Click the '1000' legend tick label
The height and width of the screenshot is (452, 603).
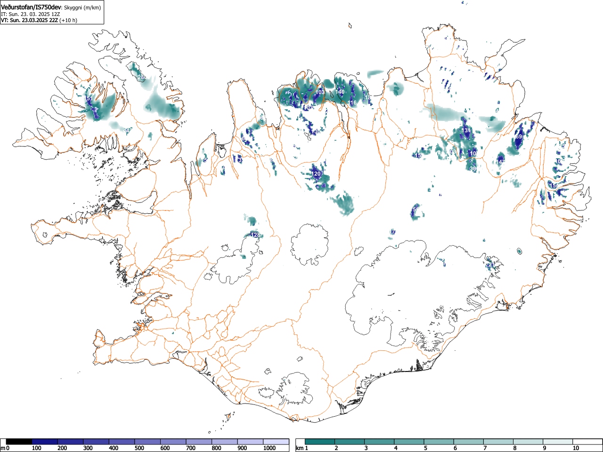(x=269, y=448)
